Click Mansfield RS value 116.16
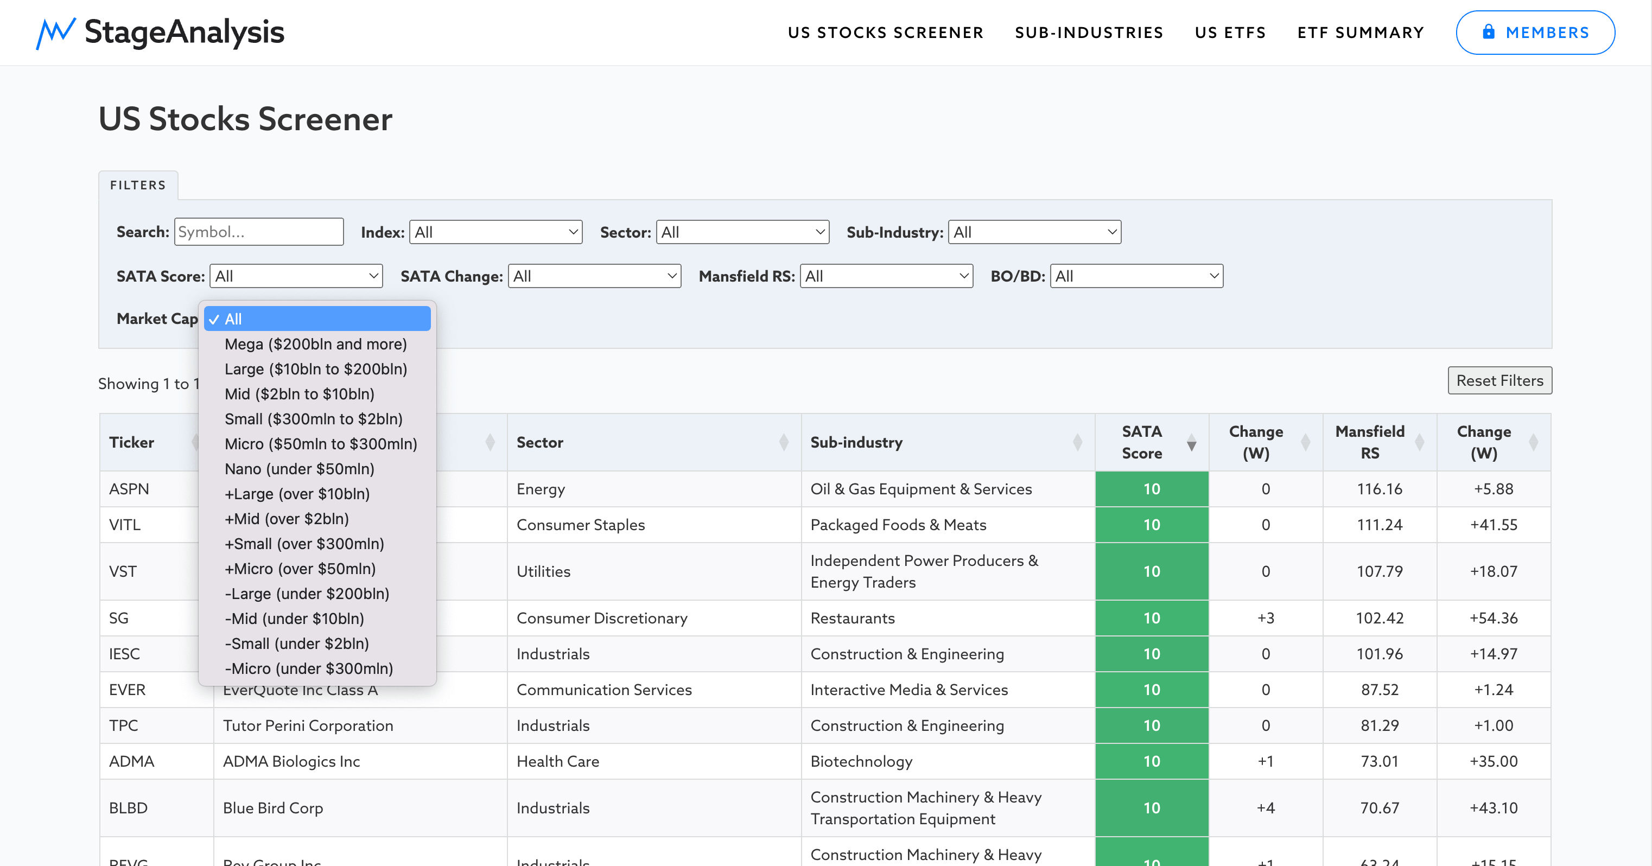 [x=1380, y=489]
